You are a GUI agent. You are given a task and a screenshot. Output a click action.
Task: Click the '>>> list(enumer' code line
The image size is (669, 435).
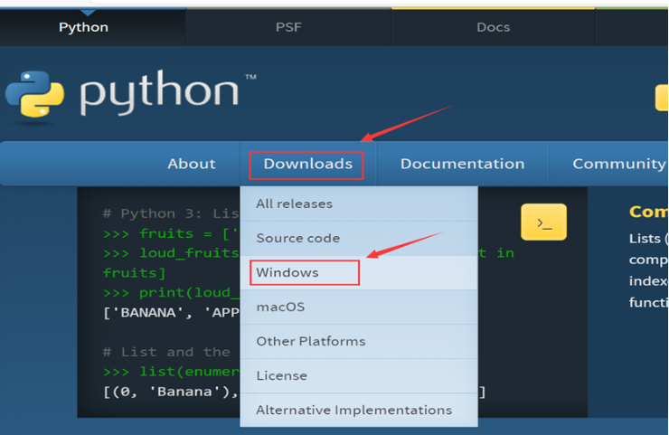pos(171,372)
